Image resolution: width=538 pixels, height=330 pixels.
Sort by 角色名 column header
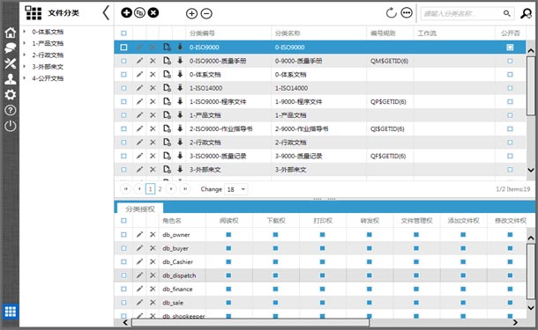tap(172, 221)
